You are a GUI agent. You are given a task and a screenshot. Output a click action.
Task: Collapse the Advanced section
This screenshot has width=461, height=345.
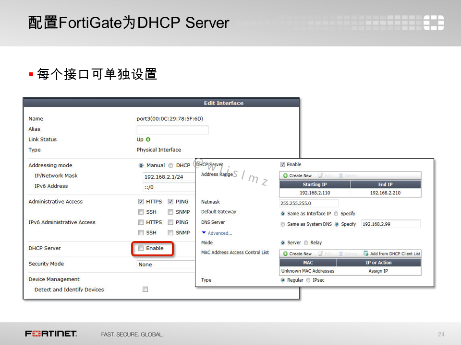(217, 233)
